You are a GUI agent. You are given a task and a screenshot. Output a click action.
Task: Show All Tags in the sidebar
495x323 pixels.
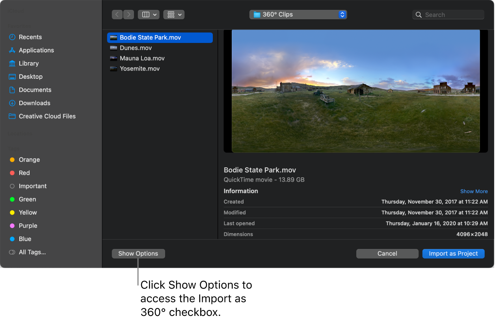(31, 252)
